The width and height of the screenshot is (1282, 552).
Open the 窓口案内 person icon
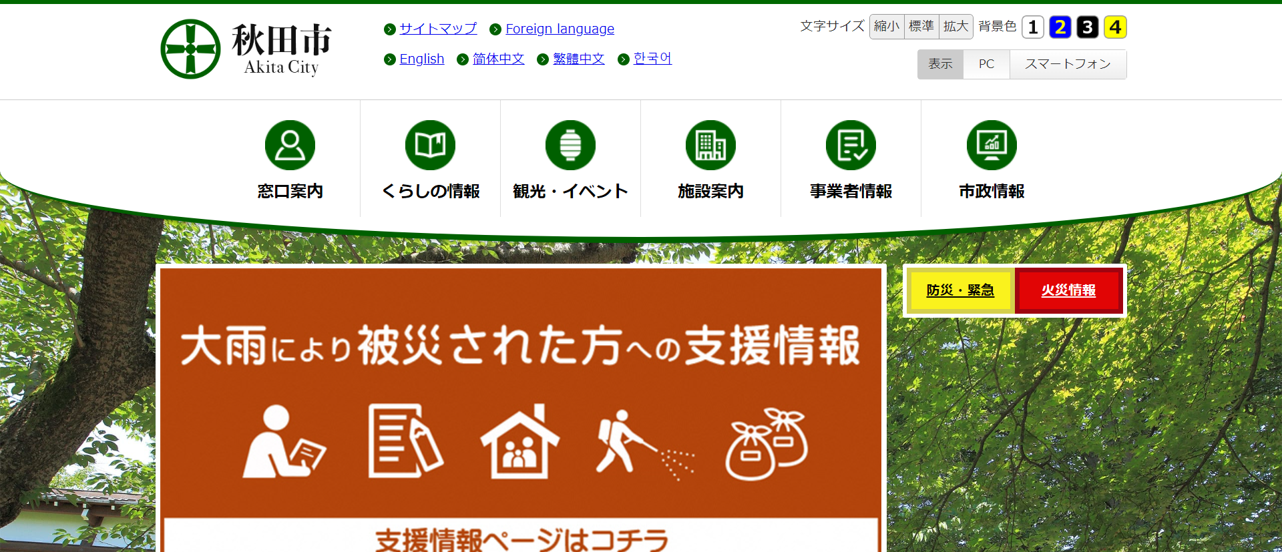tap(290, 145)
